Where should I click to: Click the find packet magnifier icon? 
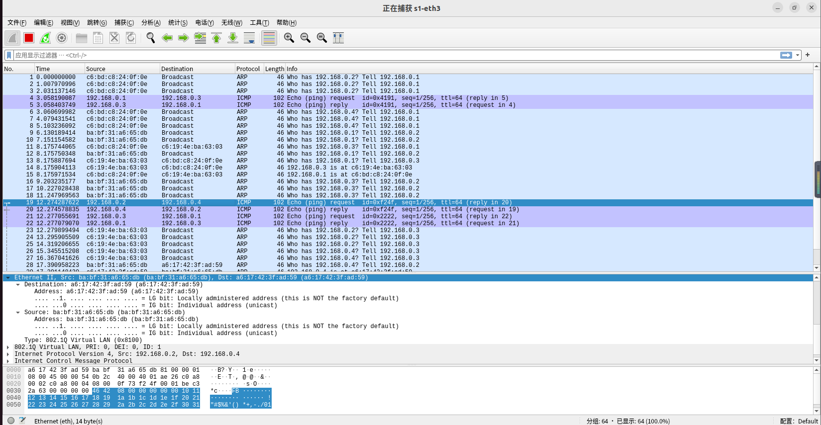coord(150,38)
